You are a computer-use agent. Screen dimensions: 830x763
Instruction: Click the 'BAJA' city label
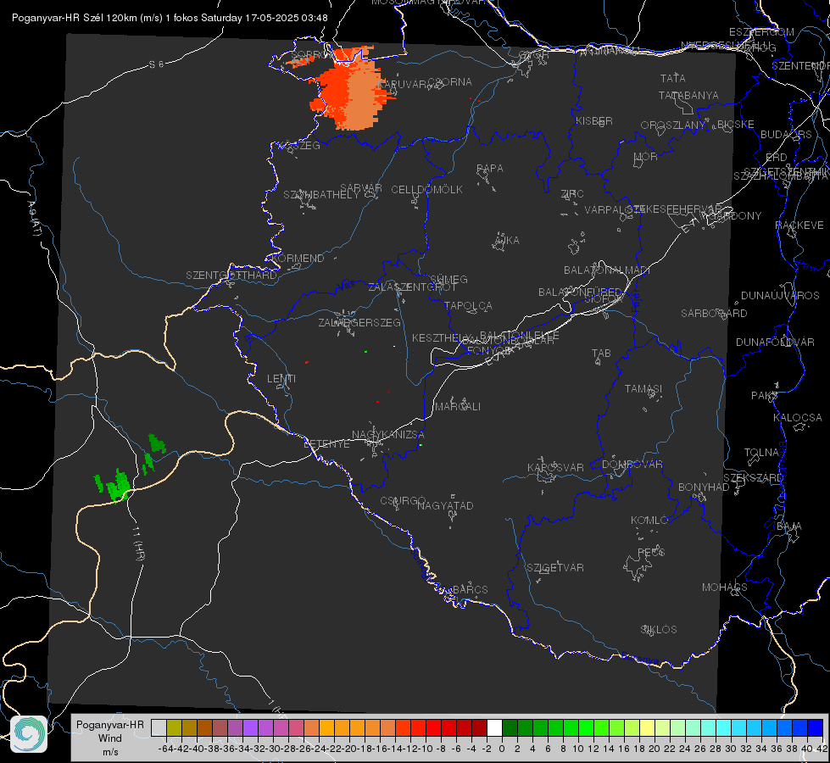click(x=789, y=526)
